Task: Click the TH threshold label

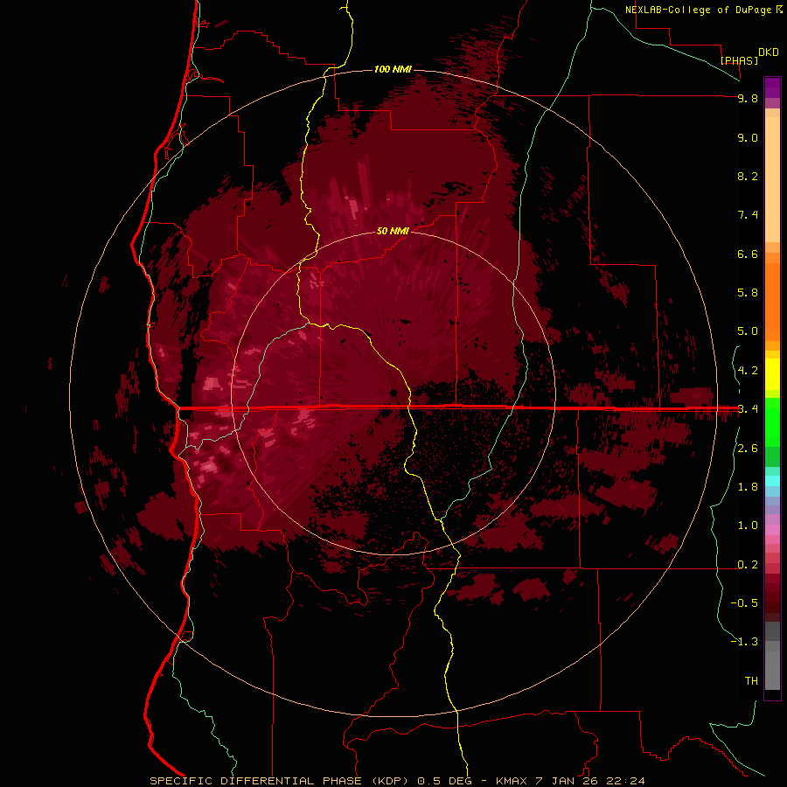Action: click(x=751, y=681)
